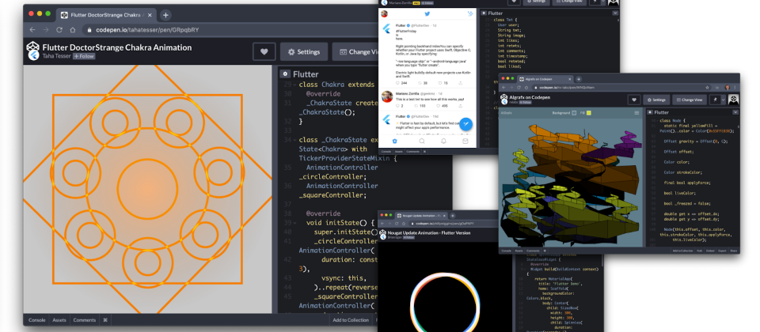Screen dimensions: 760x332
Task: Pick the Background color swatch in Algrafx
Action: point(574,113)
